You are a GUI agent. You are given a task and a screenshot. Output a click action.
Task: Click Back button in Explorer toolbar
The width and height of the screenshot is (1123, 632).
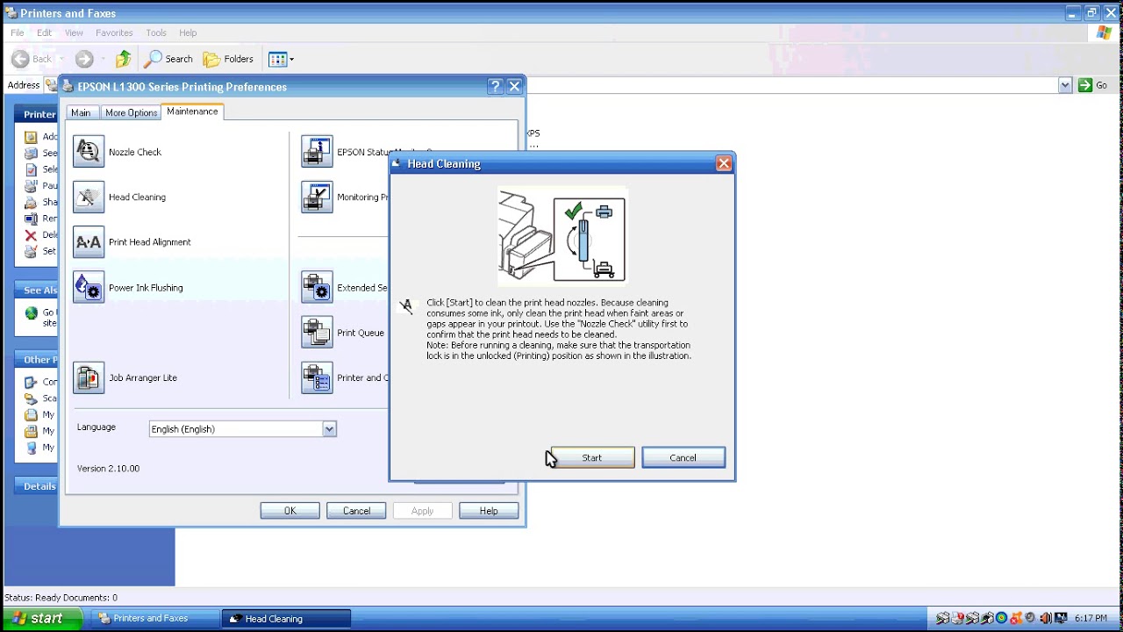coord(32,59)
